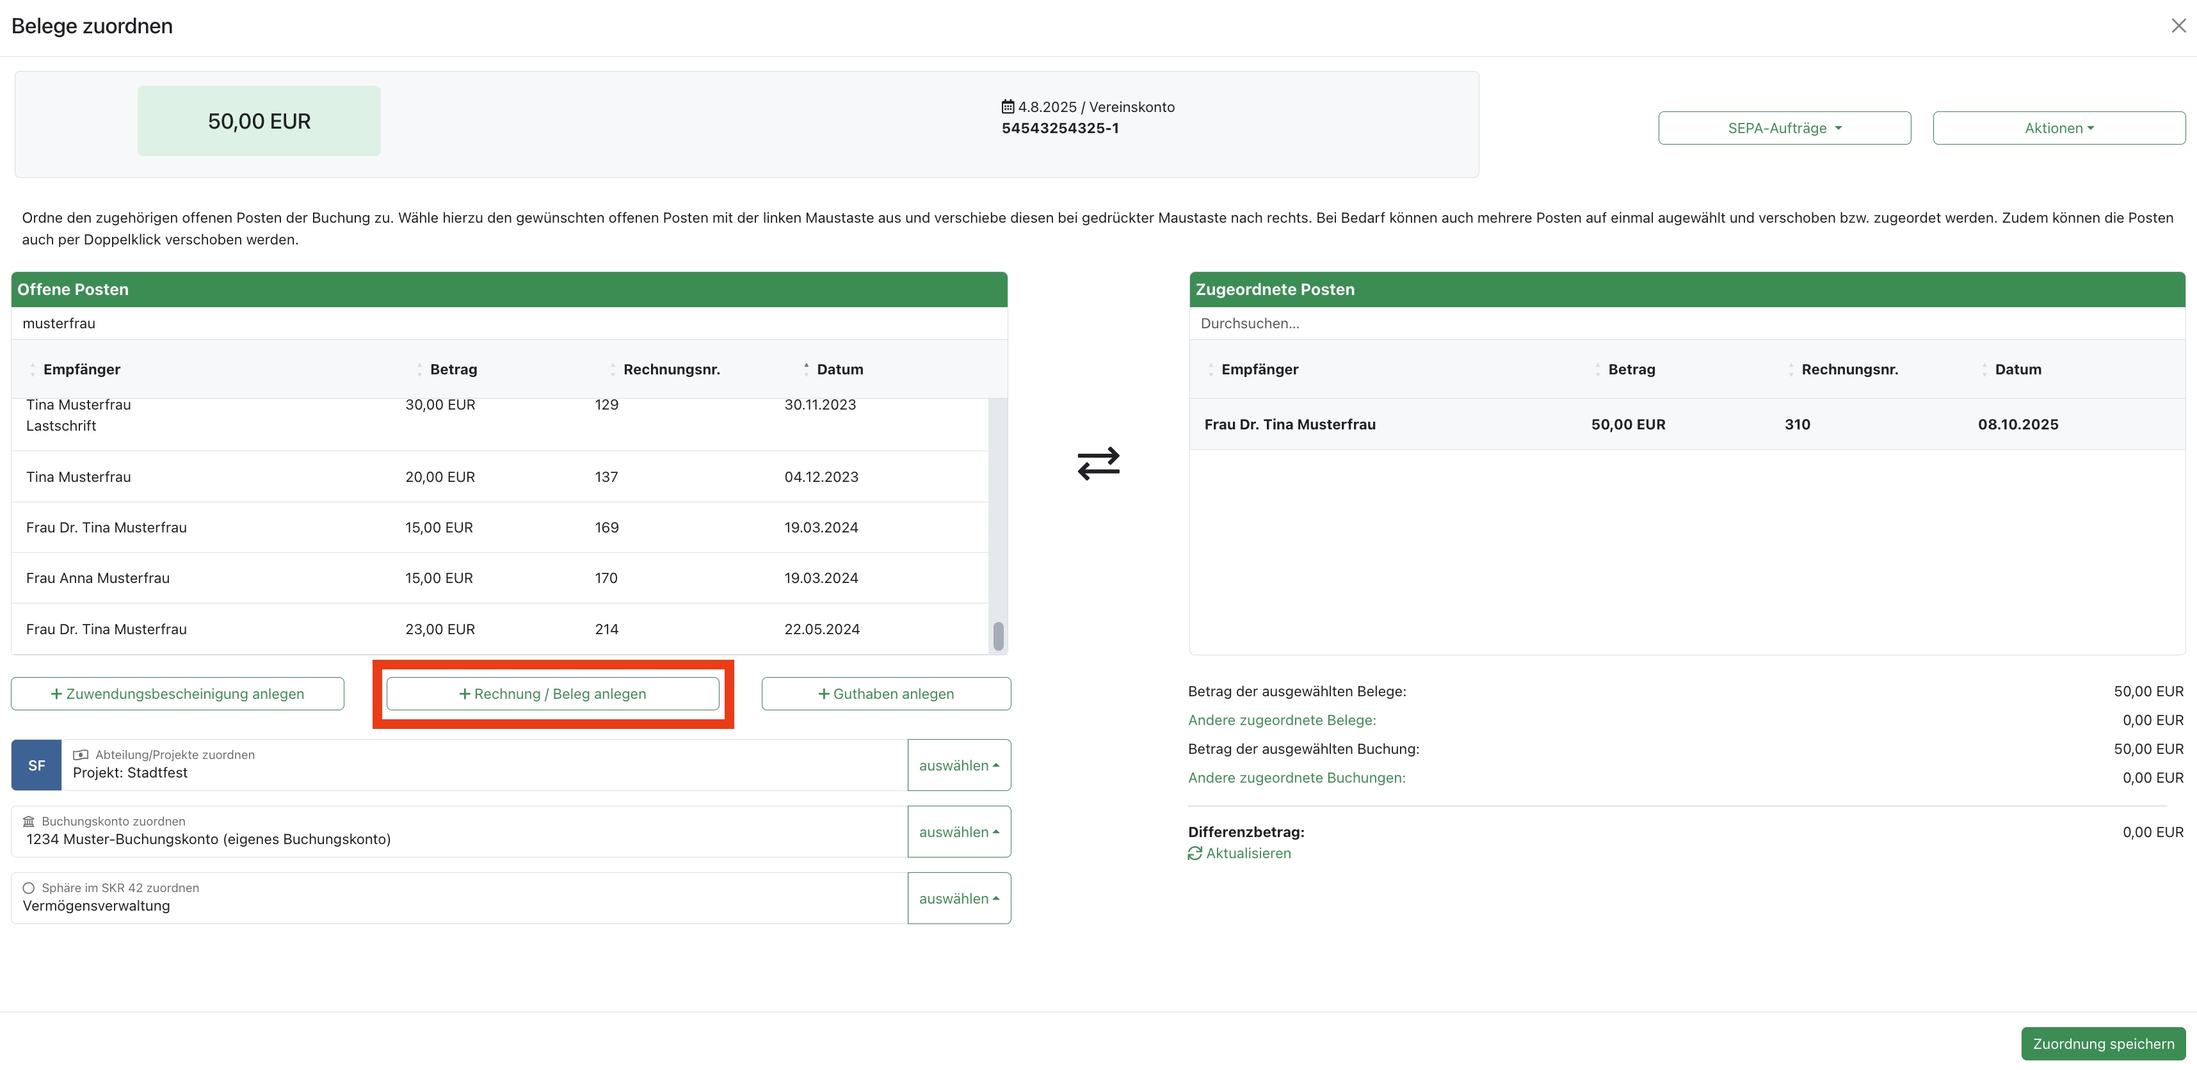Click the Offene Posten list scrollbar thumb
The image size is (2197, 1070).
tap(998, 635)
